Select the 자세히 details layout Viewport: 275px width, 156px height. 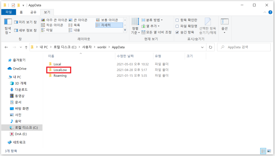point(109,25)
